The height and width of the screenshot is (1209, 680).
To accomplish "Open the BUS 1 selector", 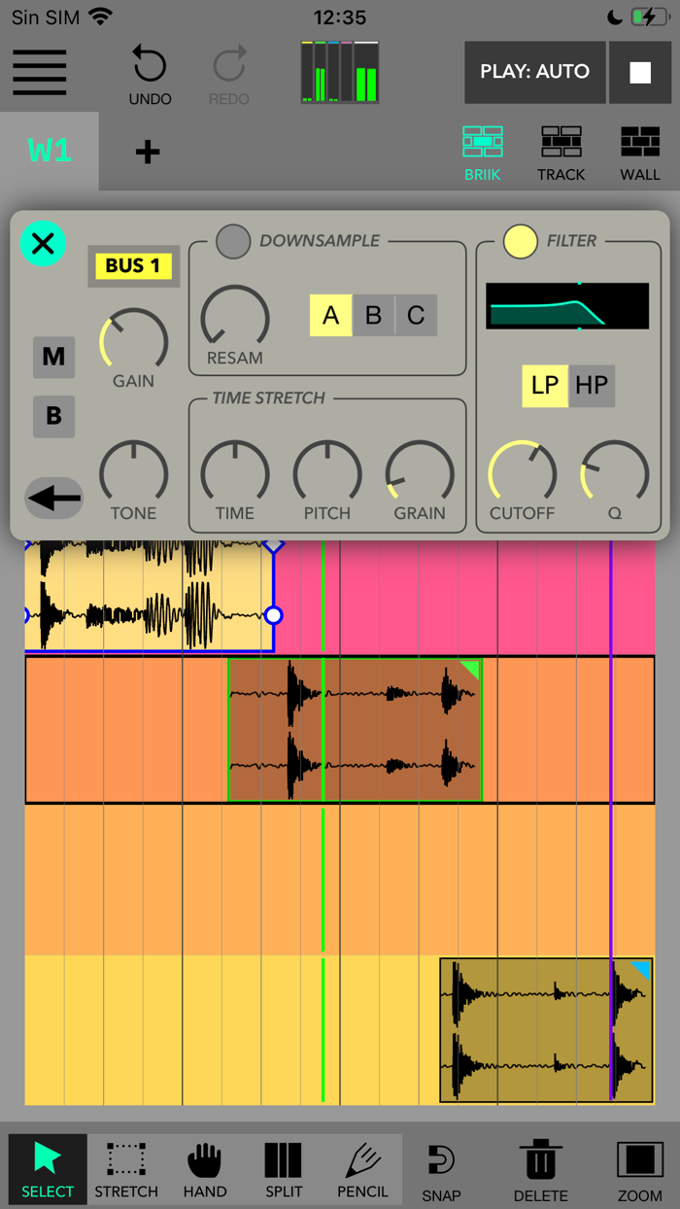I will 133,265.
